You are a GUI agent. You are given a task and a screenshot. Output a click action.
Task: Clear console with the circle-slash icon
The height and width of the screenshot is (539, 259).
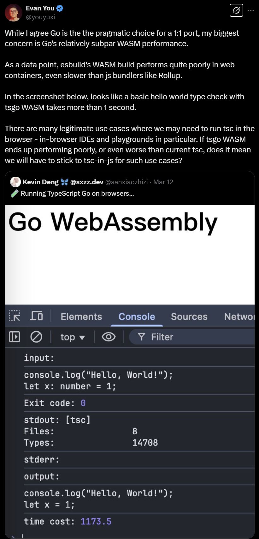coord(36,337)
